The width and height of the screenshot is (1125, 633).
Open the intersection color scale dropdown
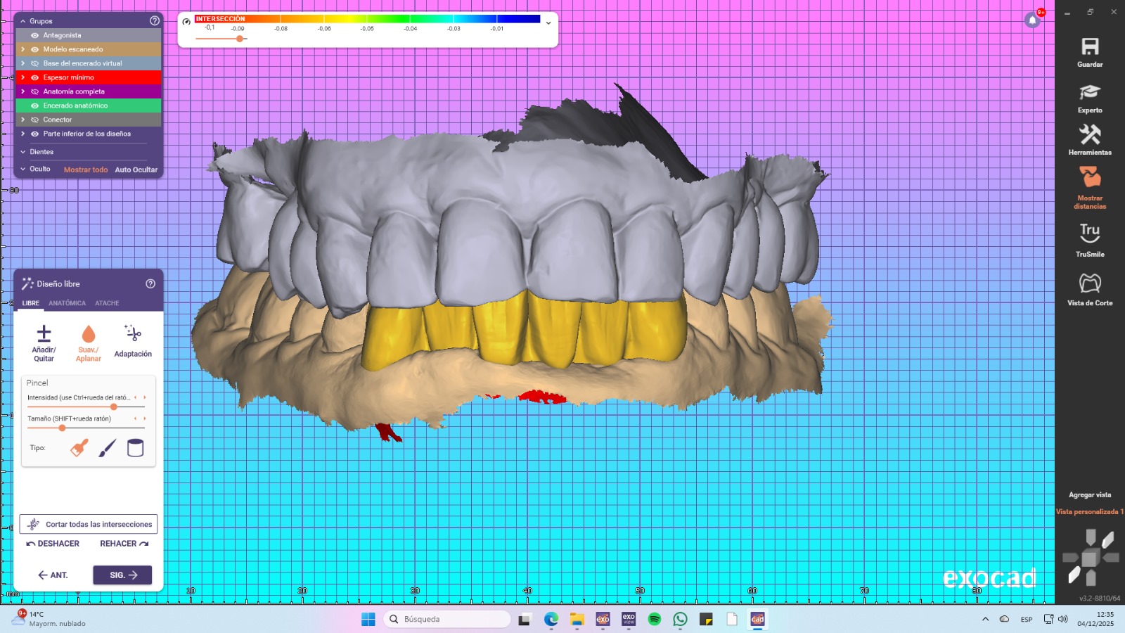tap(548, 23)
